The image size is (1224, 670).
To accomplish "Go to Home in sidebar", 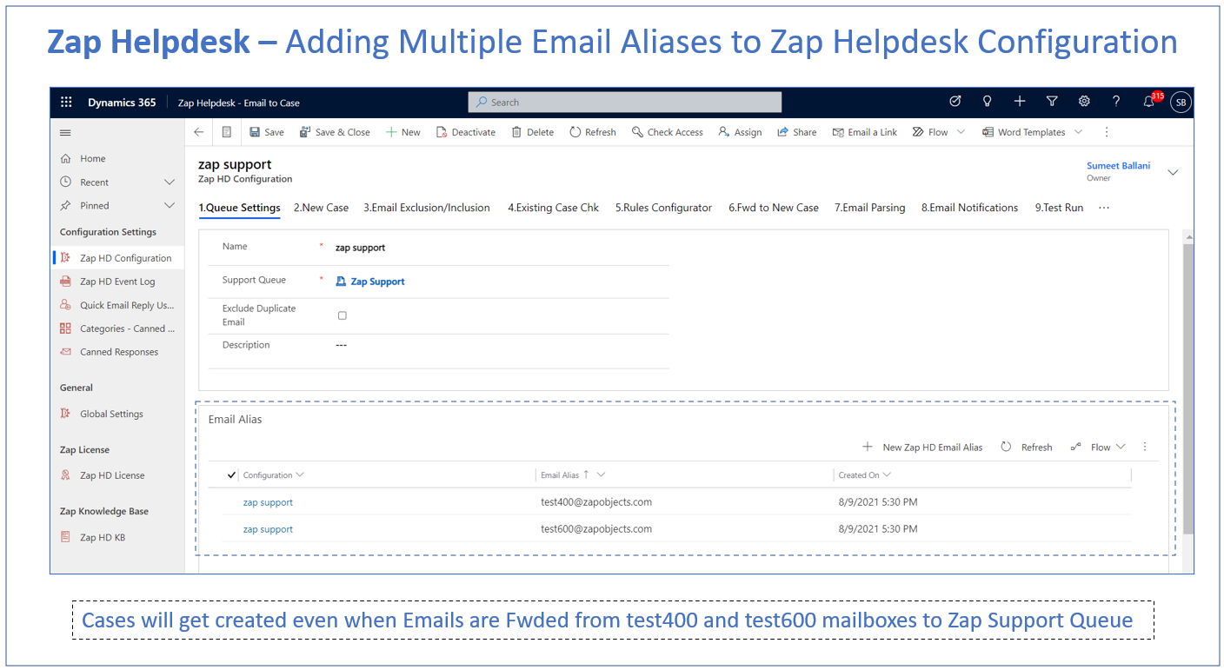I will [x=116, y=158].
